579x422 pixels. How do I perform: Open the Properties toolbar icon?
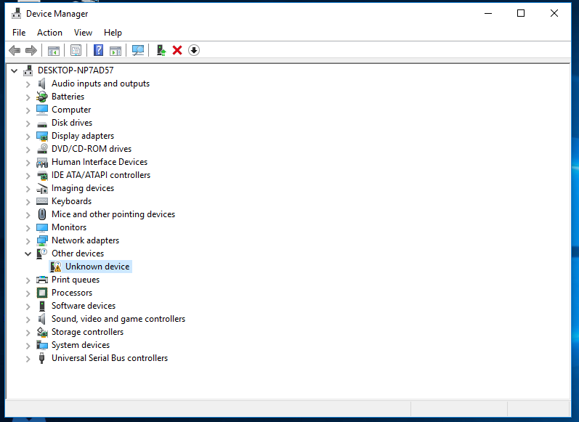coord(76,50)
